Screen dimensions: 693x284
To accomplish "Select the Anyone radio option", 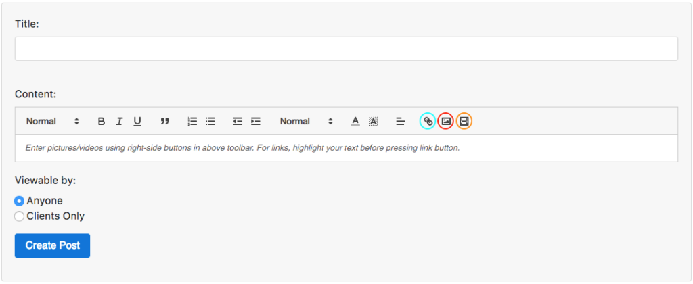I will pos(19,201).
